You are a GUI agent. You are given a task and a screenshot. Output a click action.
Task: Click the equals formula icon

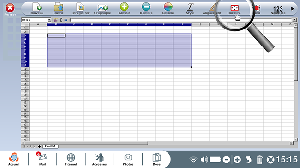pos(66,20)
